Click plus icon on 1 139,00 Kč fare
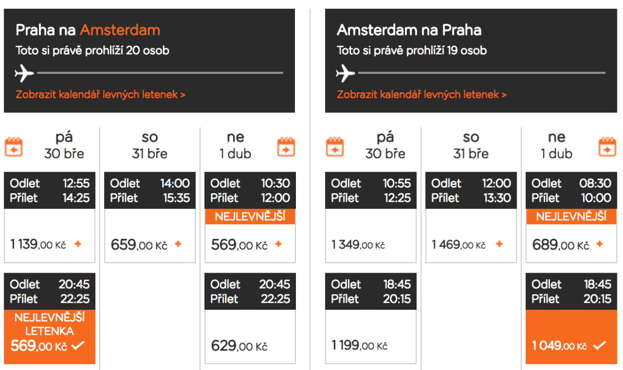The width and height of the screenshot is (623, 370). [x=78, y=244]
